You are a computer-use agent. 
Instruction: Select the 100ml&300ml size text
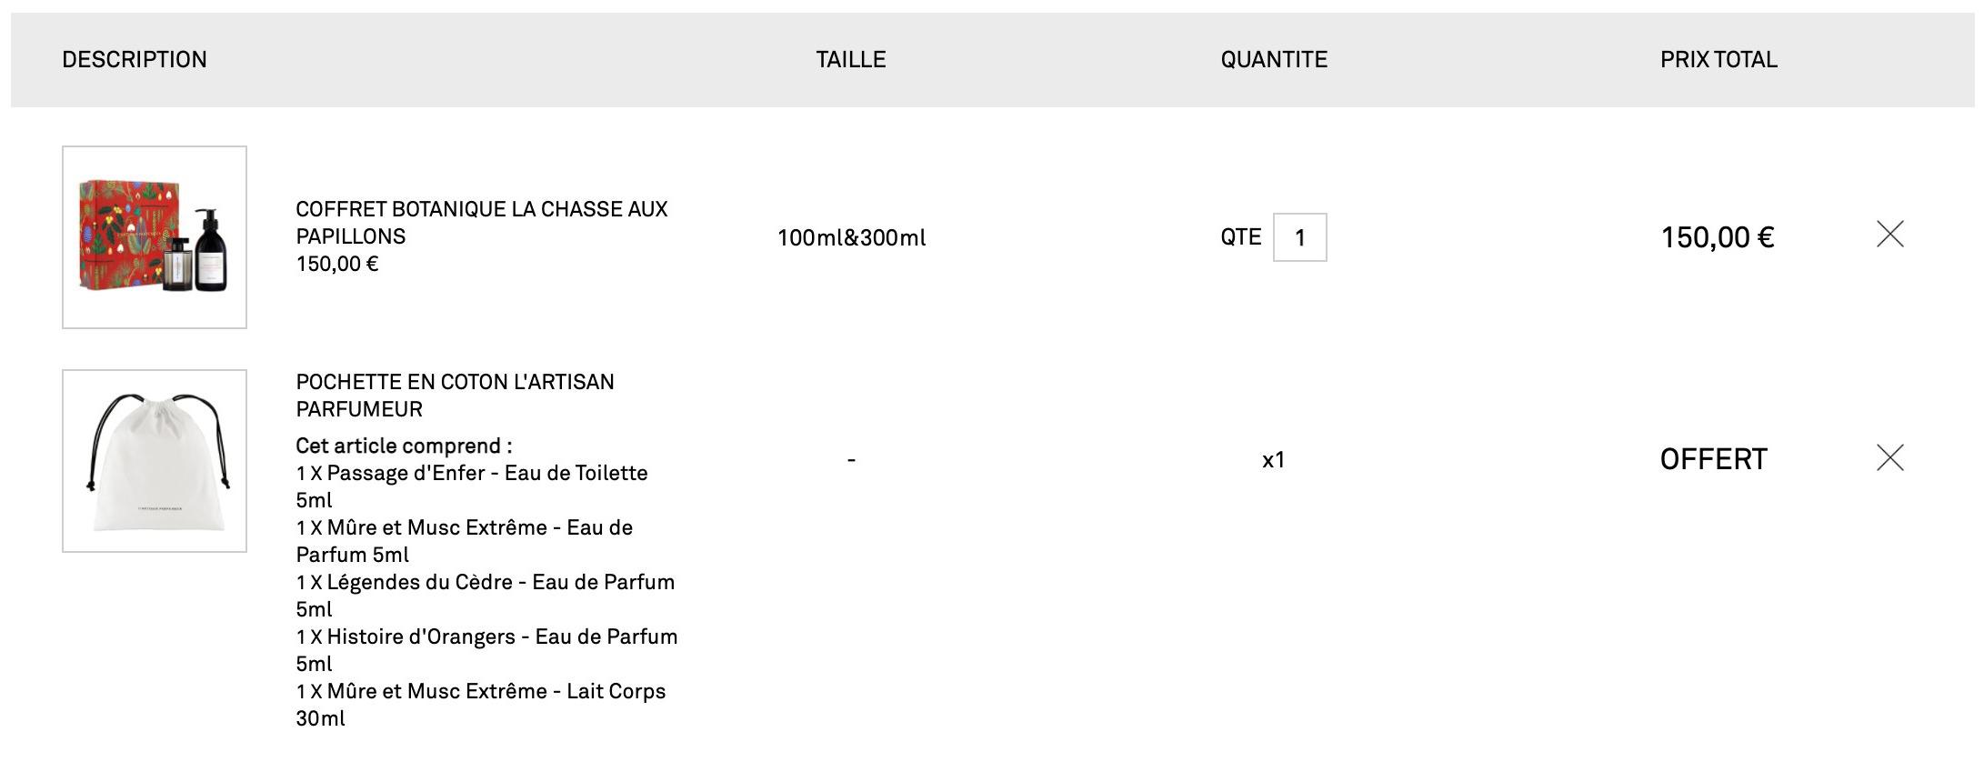851,238
